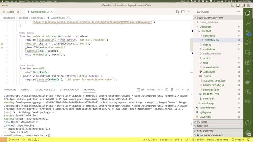Switch to the PROBLEMS panel tab
The image size is (253, 142).
(x=10, y=90)
